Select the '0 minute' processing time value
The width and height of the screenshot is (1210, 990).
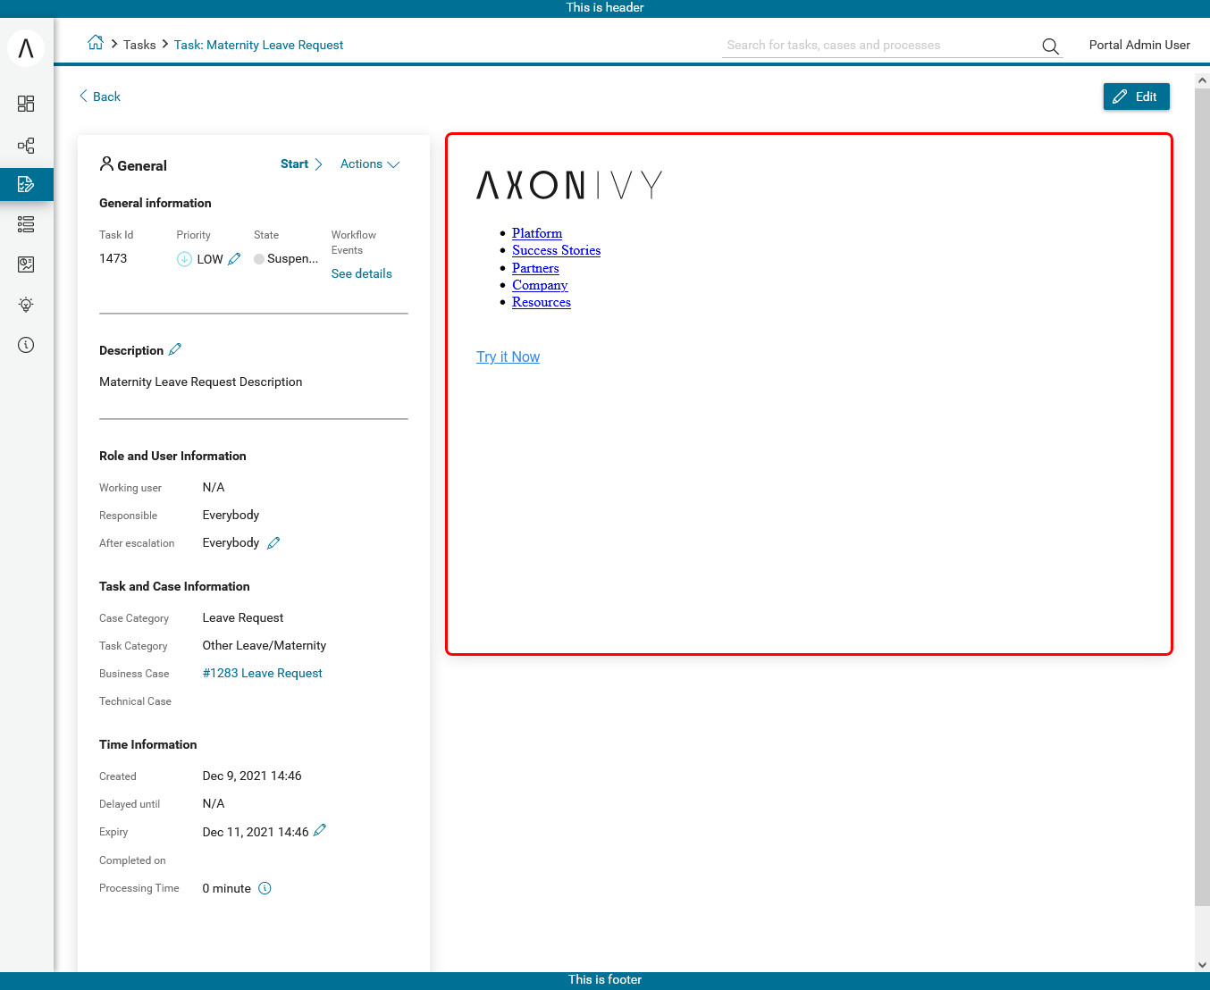pos(227,888)
